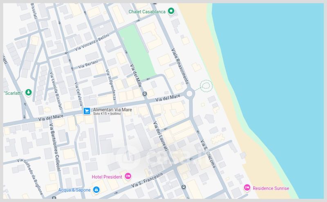
Task: Click the Hotel President label text
Action: click(x=107, y=176)
